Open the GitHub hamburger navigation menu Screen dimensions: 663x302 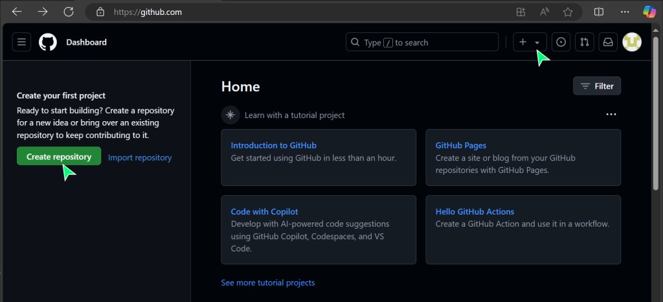pyautogui.click(x=21, y=42)
